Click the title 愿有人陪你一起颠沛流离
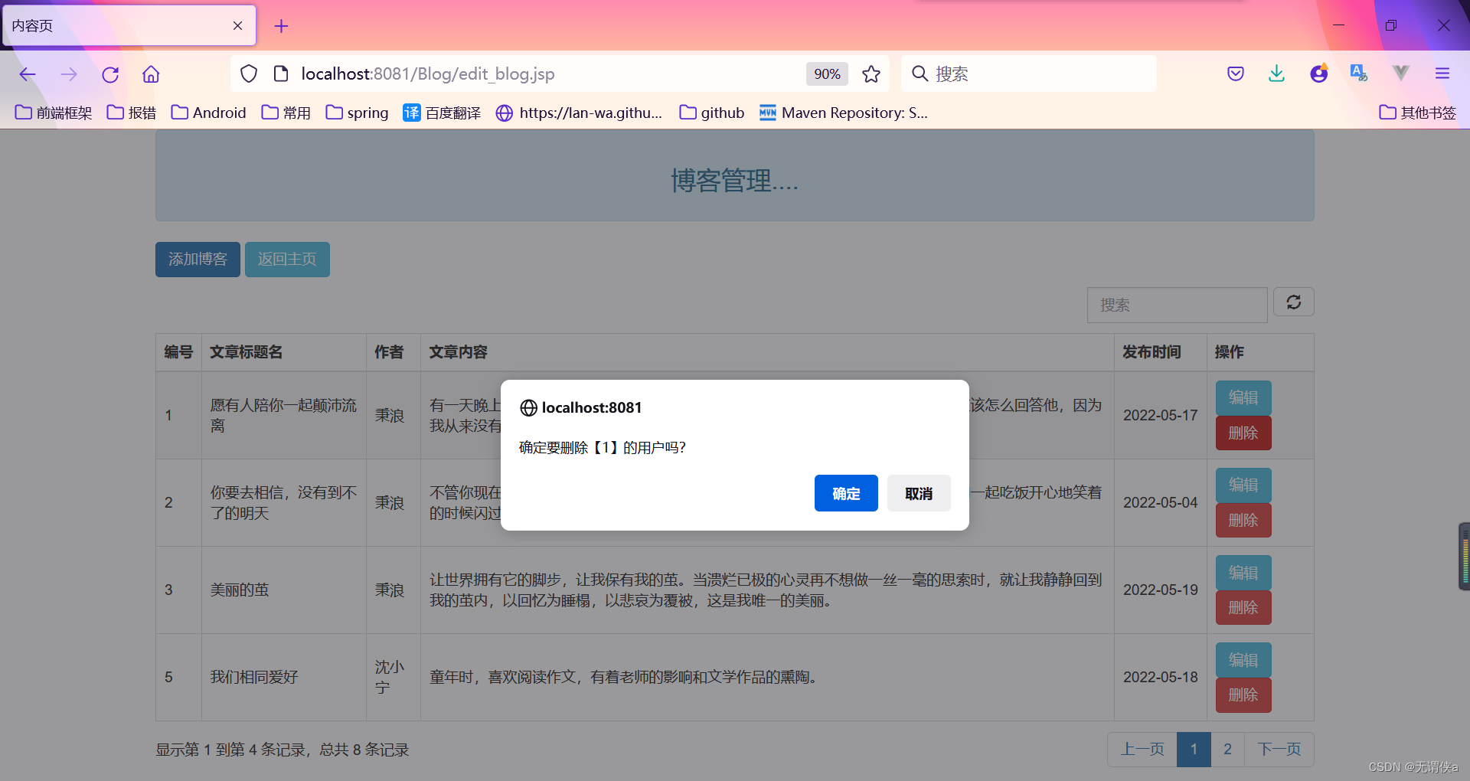 tap(283, 415)
